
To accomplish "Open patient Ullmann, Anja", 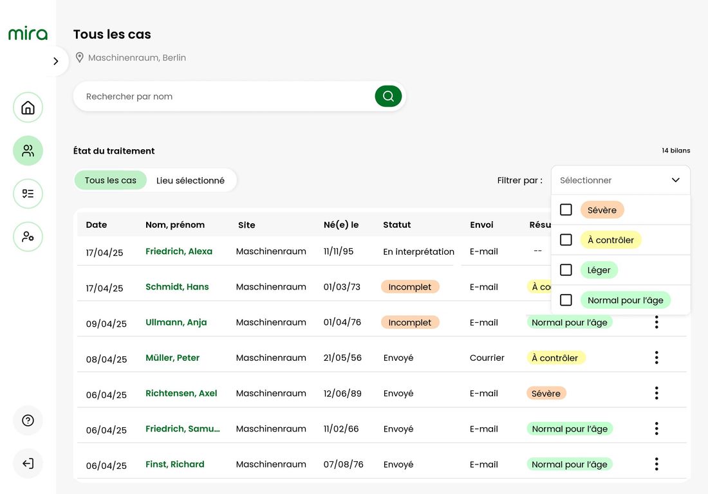I will point(176,322).
